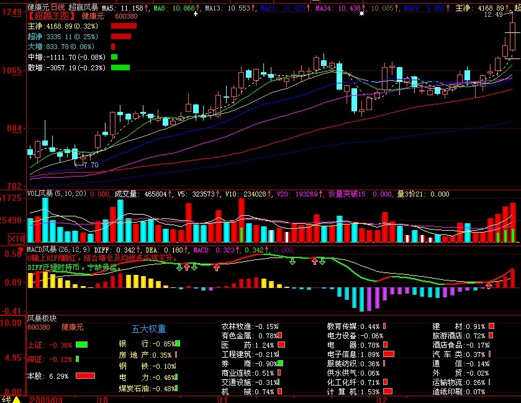
Task: Click the 造纸印刷:0.07% sector entry
Action: coord(459,392)
